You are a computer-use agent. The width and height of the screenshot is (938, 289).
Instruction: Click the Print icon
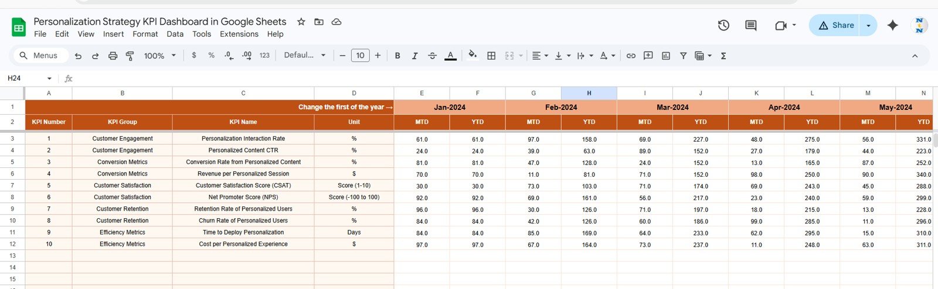(x=113, y=56)
